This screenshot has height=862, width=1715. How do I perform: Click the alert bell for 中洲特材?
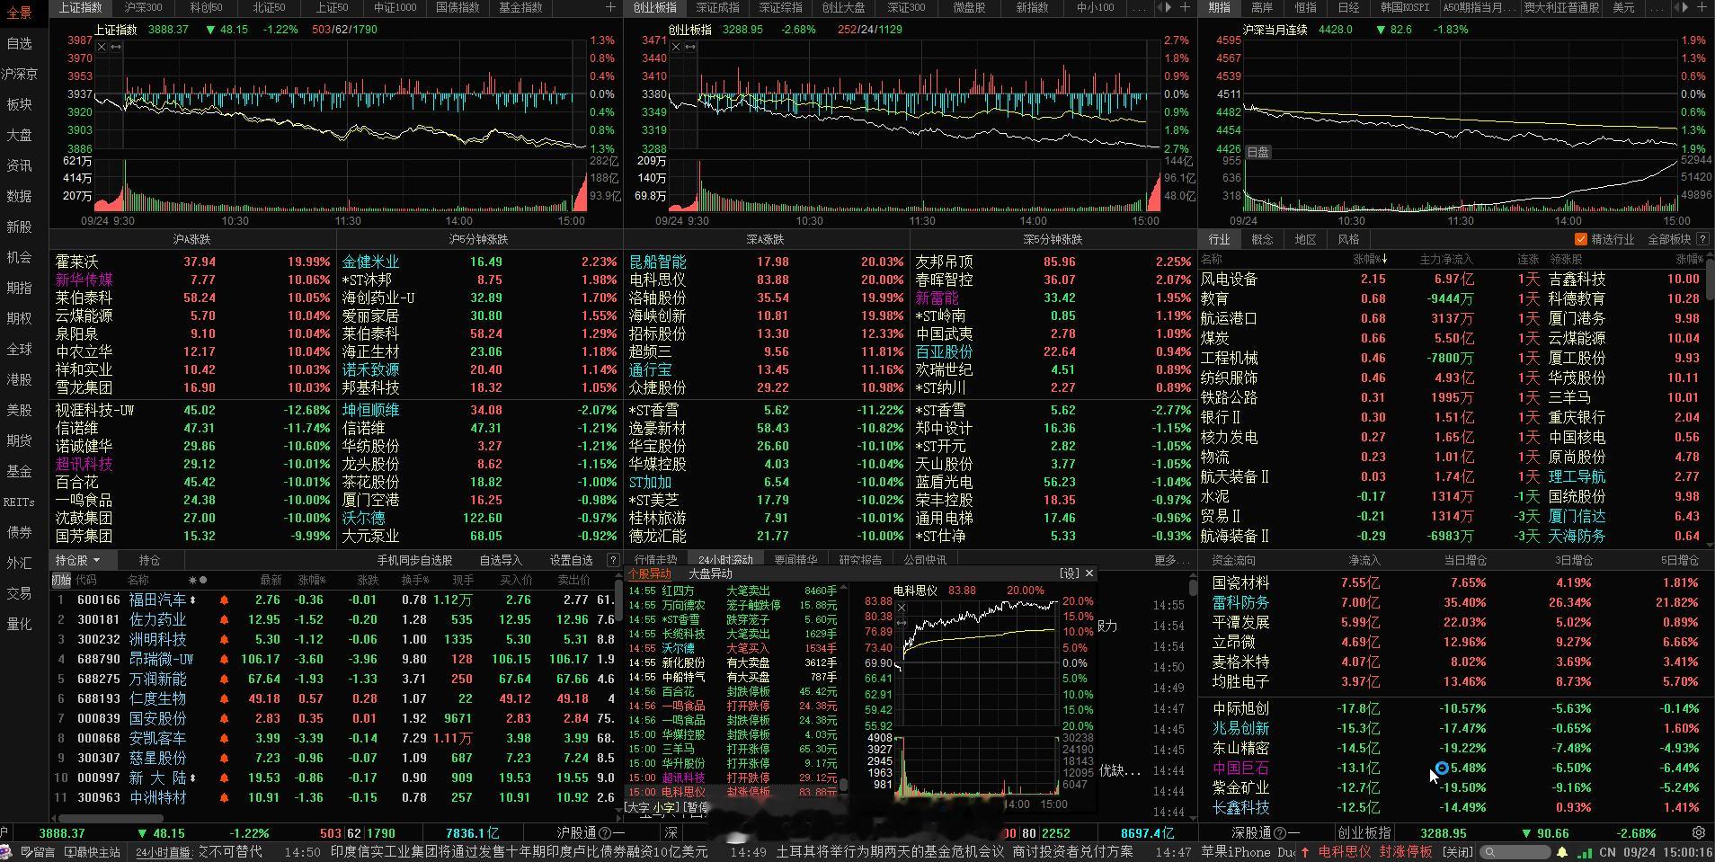coord(223,797)
